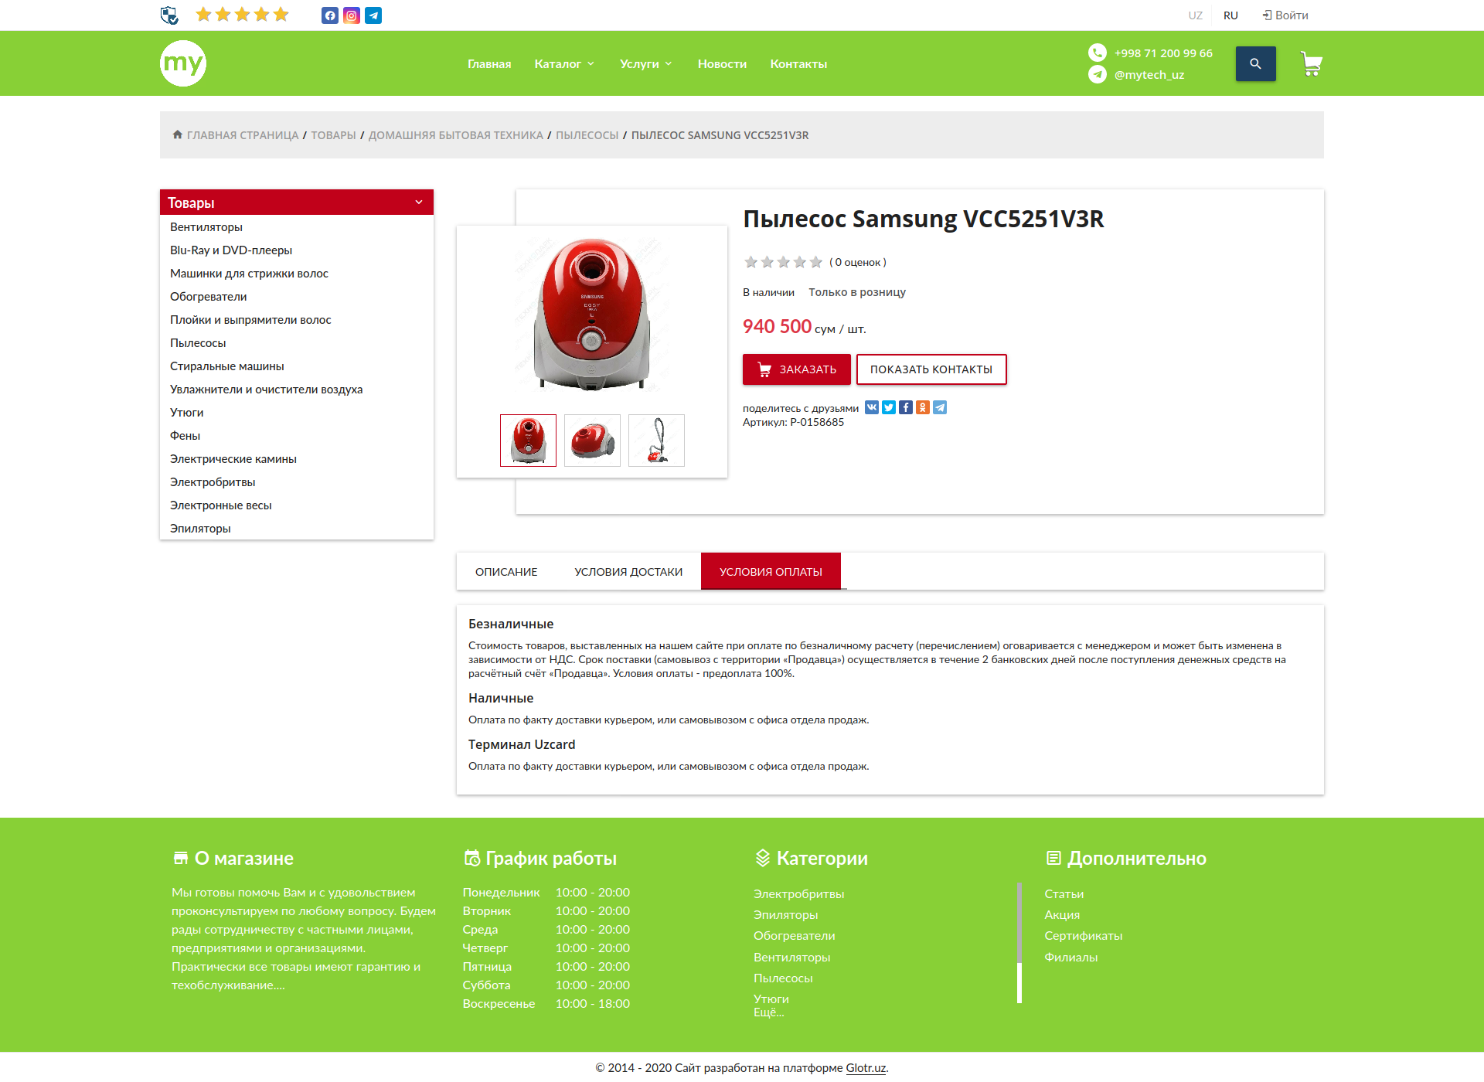Share product via VK icon
Screen dimensions: 1484x1082
pyautogui.click(x=872, y=407)
